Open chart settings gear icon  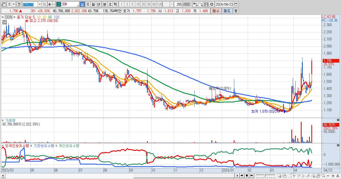212,4
